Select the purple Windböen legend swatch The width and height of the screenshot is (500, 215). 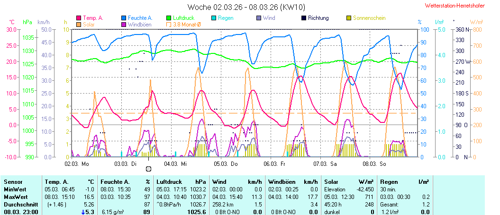coord(124,24)
